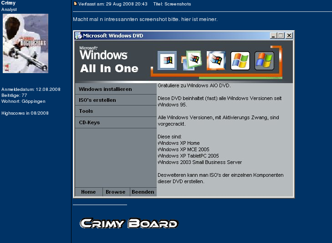Close the Microsoft Windows DVD window
Screen dimensions: 332x243
(289, 36)
